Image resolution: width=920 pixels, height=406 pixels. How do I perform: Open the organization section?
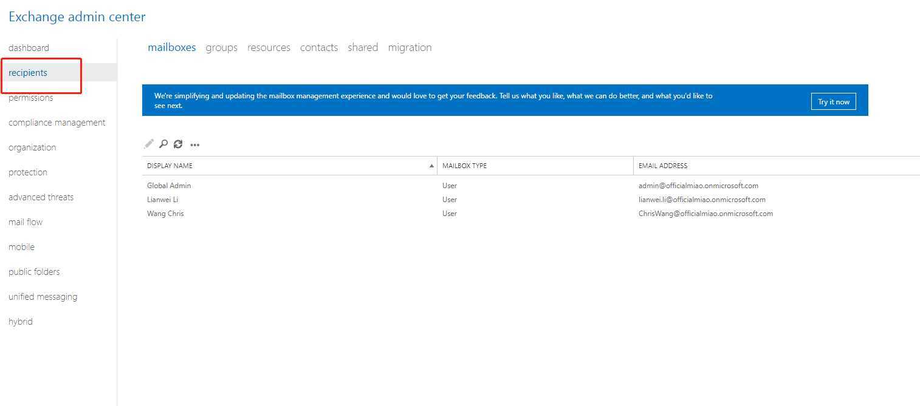point(32,147)
